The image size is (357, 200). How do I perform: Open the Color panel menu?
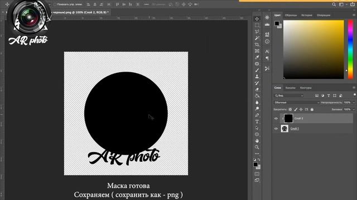coord(354,15)
